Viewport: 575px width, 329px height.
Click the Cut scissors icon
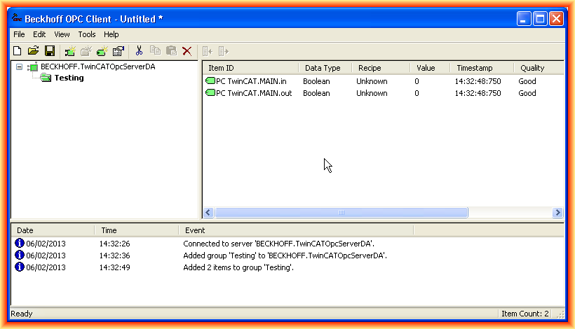[x=139, y=51]
